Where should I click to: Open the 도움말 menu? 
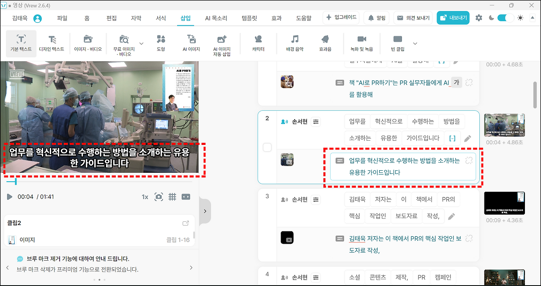pos(303,18)
